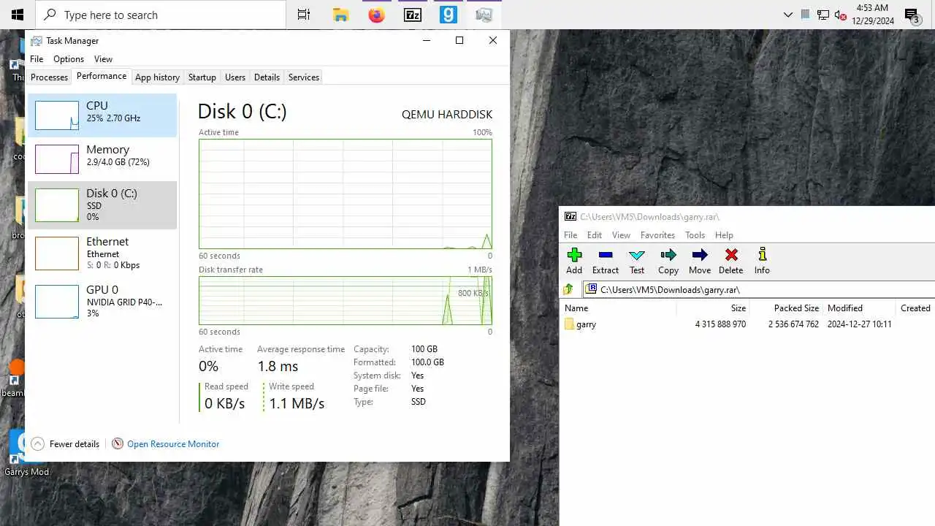Switch to Task Manager taskbar button
This screenshot has width=935, height=526.
pyautogui.click(x=484, y=15)
